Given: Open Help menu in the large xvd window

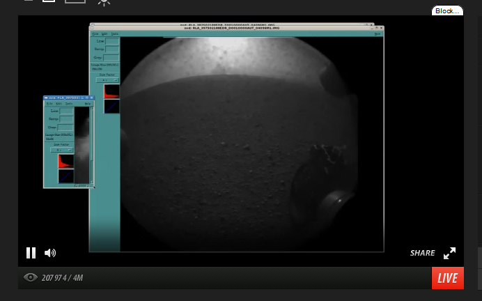Looking at the screenshot, I should (378, 33).
